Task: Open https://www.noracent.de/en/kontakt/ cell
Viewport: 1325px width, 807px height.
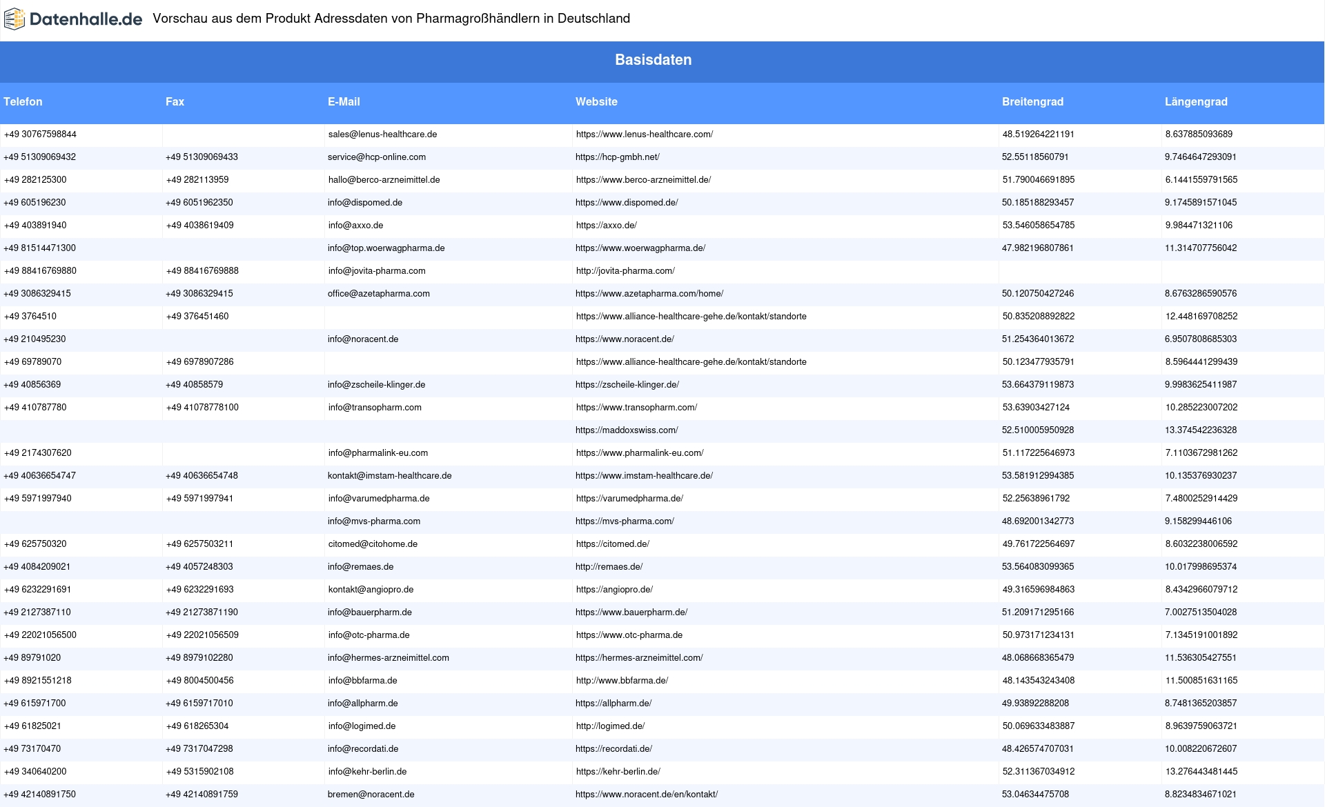Action: (x=647, y=795)
